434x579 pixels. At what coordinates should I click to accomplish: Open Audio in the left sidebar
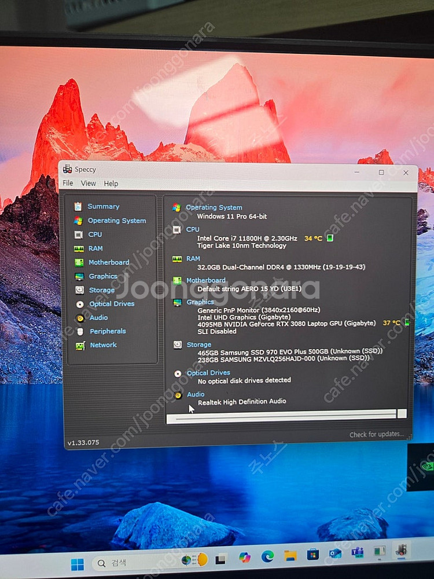tap(98, 317)
